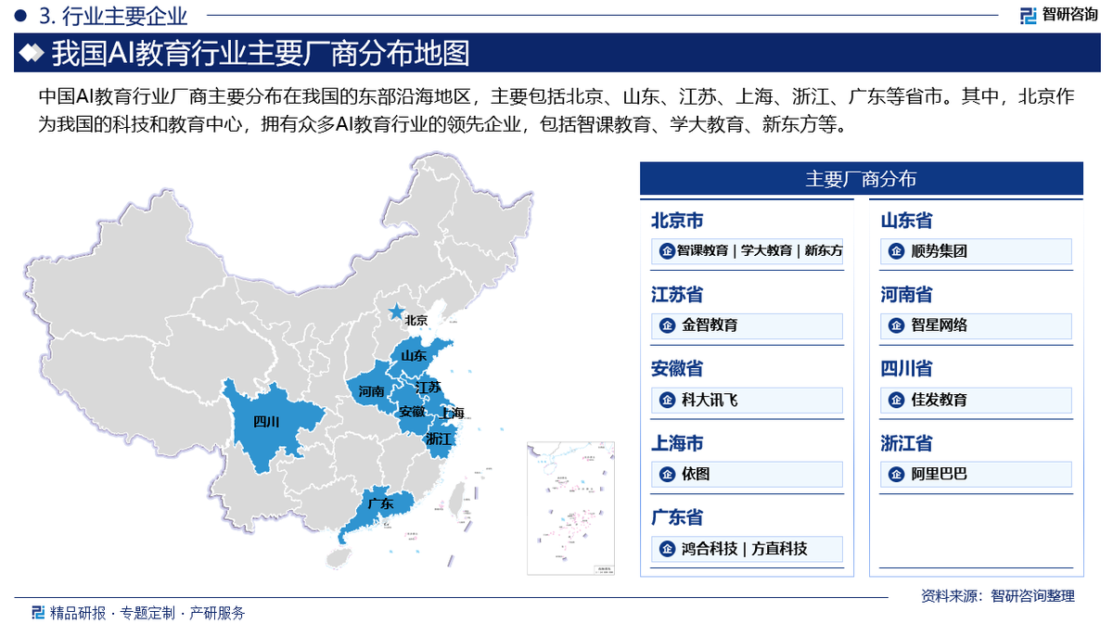Click the enterprise icon beside 智星网络
Screen dimensions: 1113x624
896,325
